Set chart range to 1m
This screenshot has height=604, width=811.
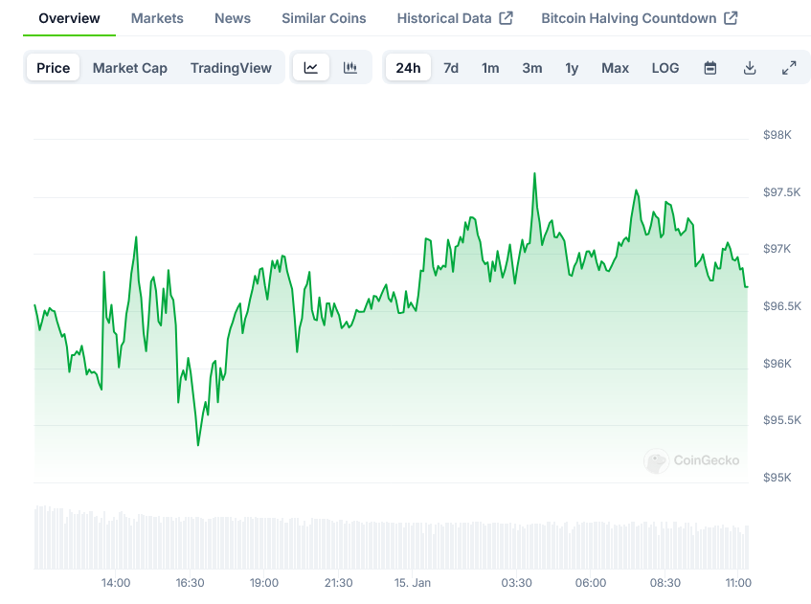tap(490, 68)
